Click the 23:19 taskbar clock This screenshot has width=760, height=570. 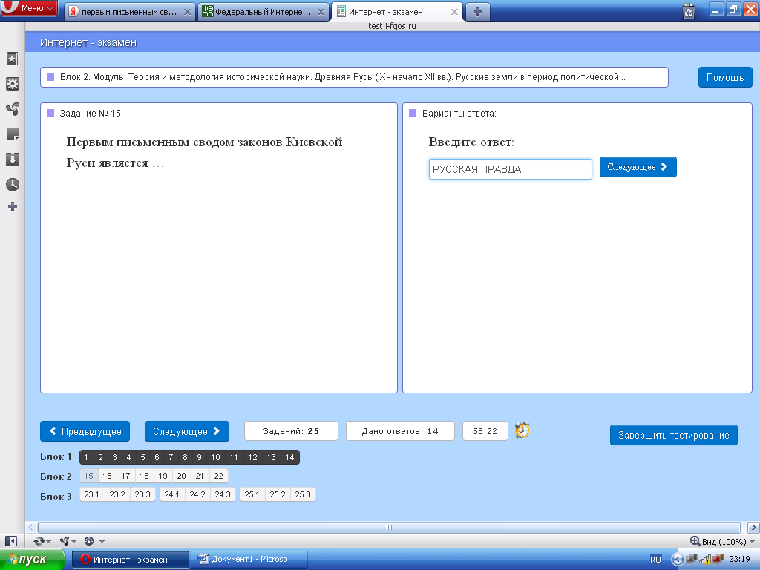(739, 559)
